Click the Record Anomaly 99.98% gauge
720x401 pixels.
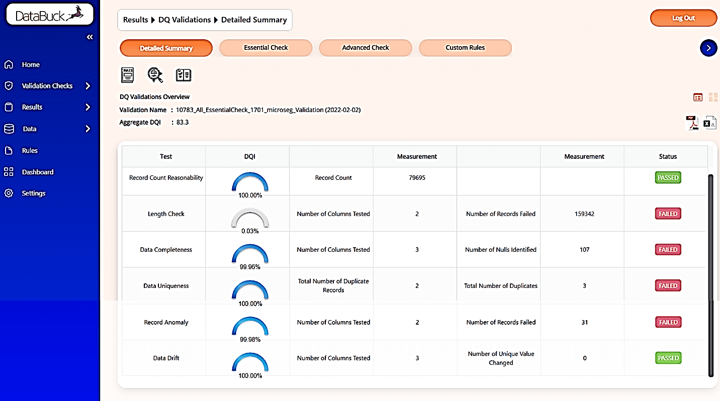250,326
